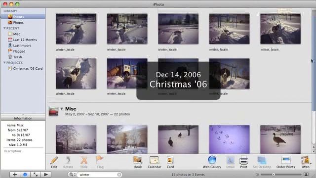Click the Flag tool

click(x=100, y=163)
